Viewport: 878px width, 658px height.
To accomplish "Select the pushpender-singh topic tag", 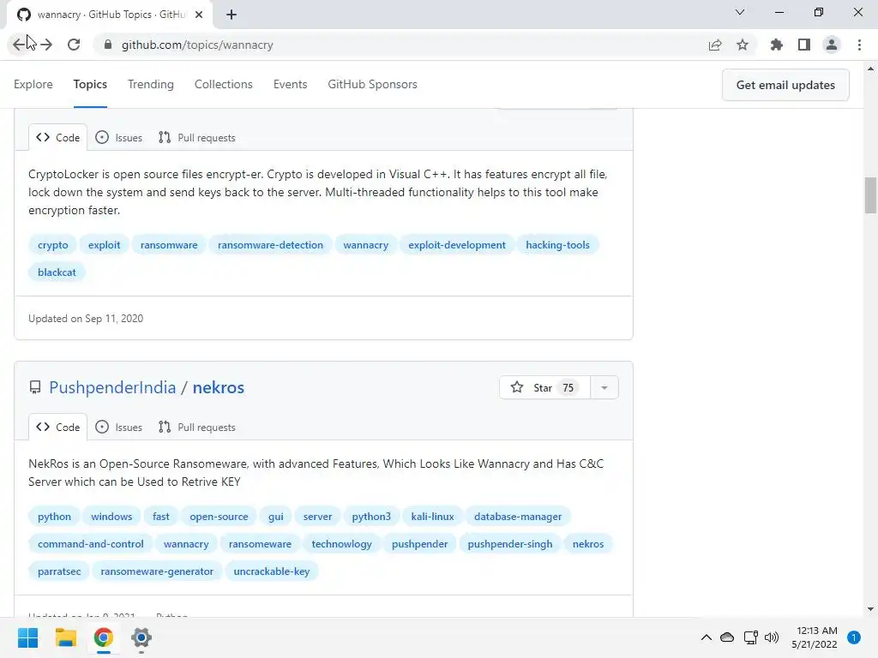I will tap(510, 544).
